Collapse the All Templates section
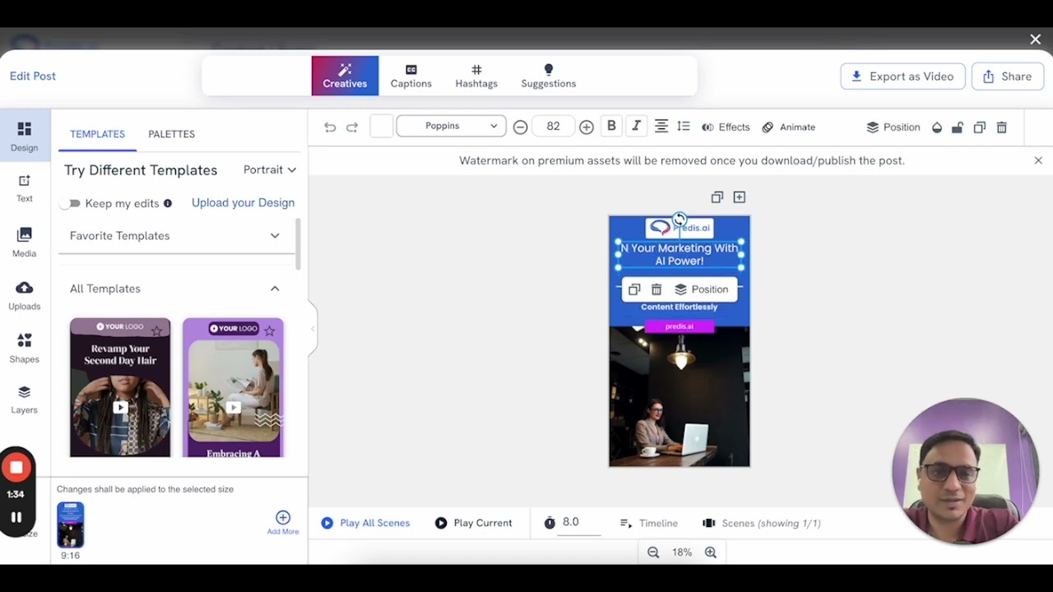This screenshot has width=1053, height=592. click(x=176, y=289)
